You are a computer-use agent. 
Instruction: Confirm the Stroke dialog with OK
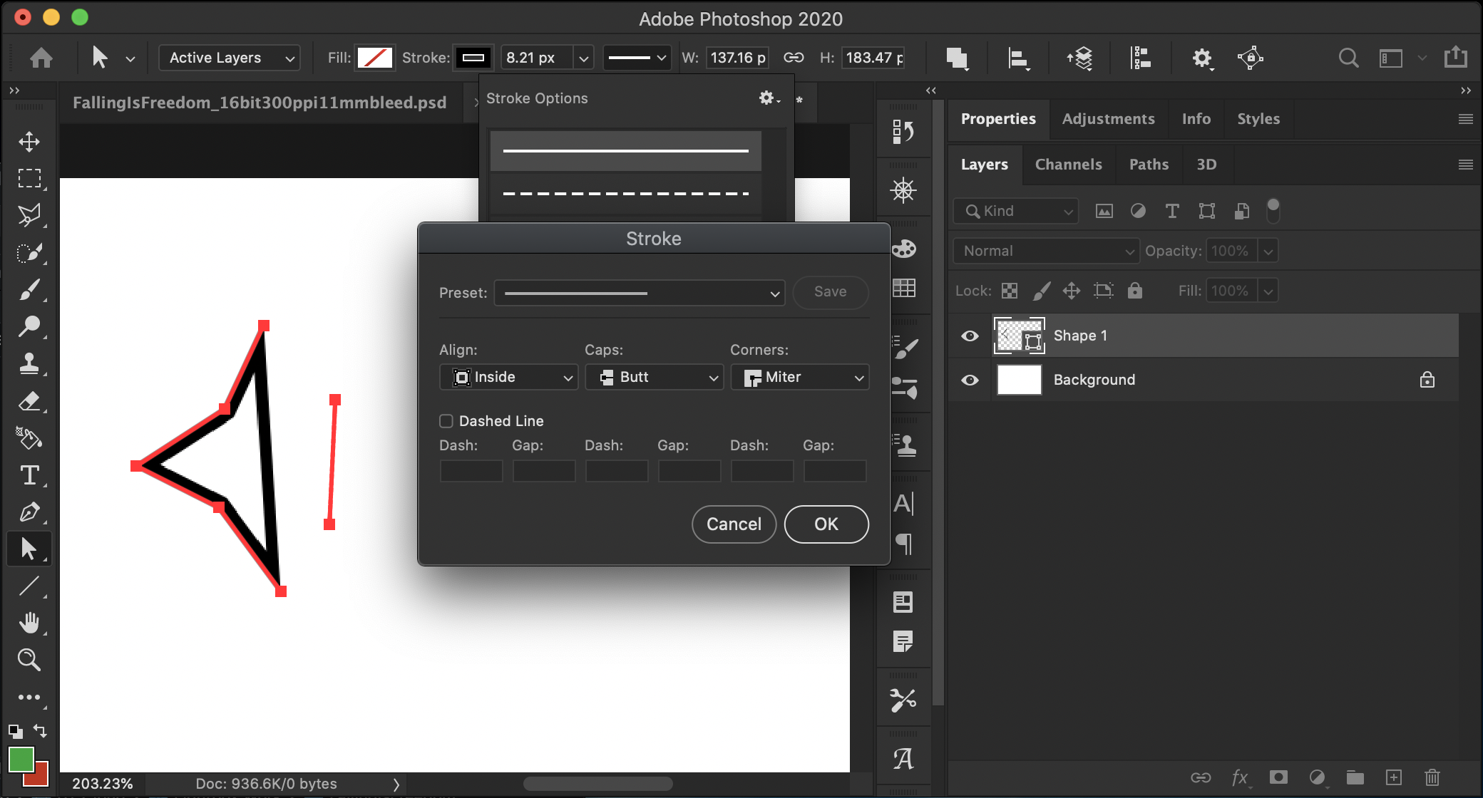[x=826, y=524]
